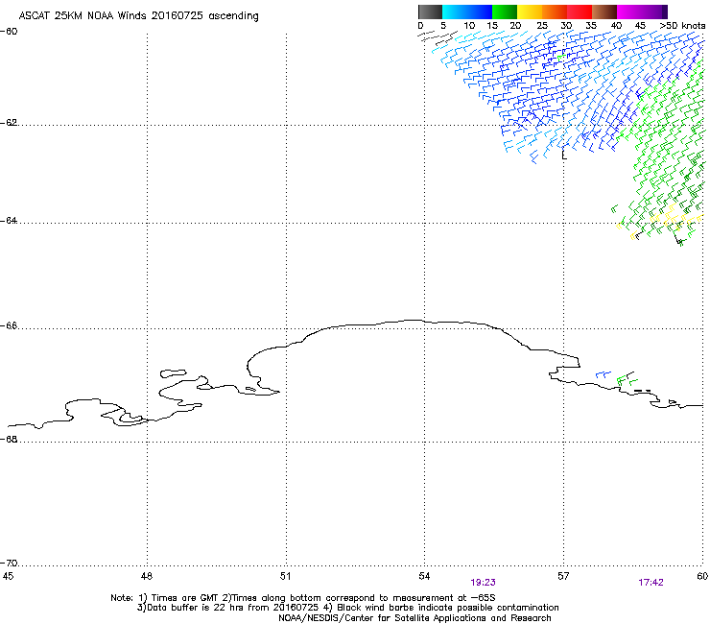The image size is (710, 624).
Task: Click longitude label 54
Action: (424, 576)
